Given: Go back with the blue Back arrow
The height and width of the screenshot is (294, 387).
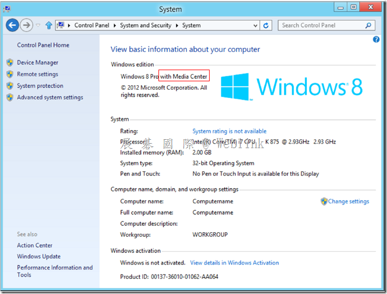Looking at the screenshot, I should 12,25.
